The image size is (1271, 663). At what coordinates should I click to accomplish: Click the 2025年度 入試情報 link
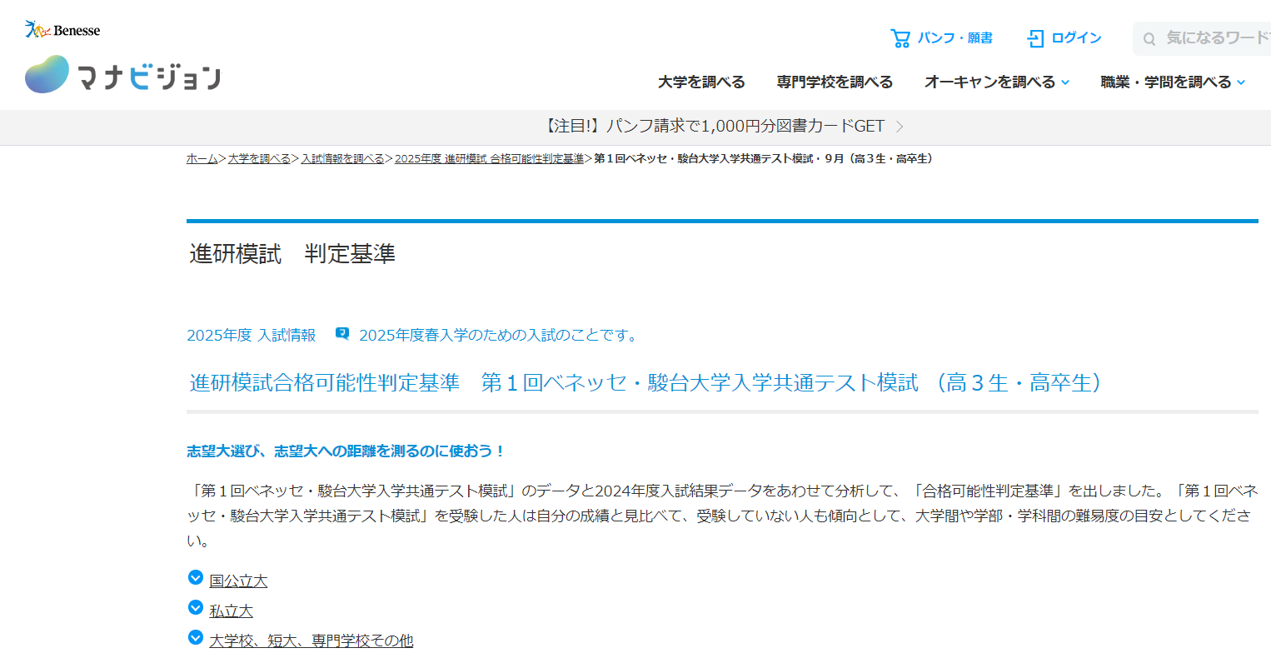coord(250,334)
